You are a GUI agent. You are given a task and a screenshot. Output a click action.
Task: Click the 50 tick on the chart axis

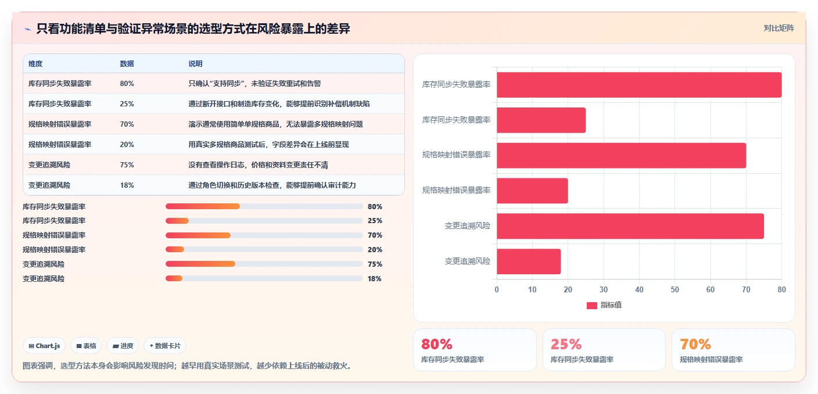(675, 289)
